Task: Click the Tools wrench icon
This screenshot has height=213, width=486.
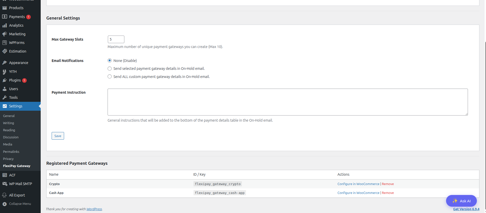Action: click(x=5, y=97)
